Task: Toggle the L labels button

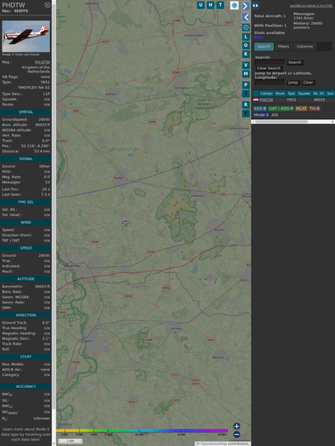Action: coord(246,37)
